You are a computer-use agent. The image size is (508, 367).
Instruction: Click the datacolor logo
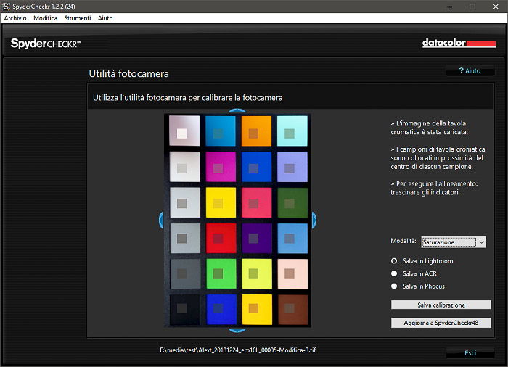pos(459,43)
